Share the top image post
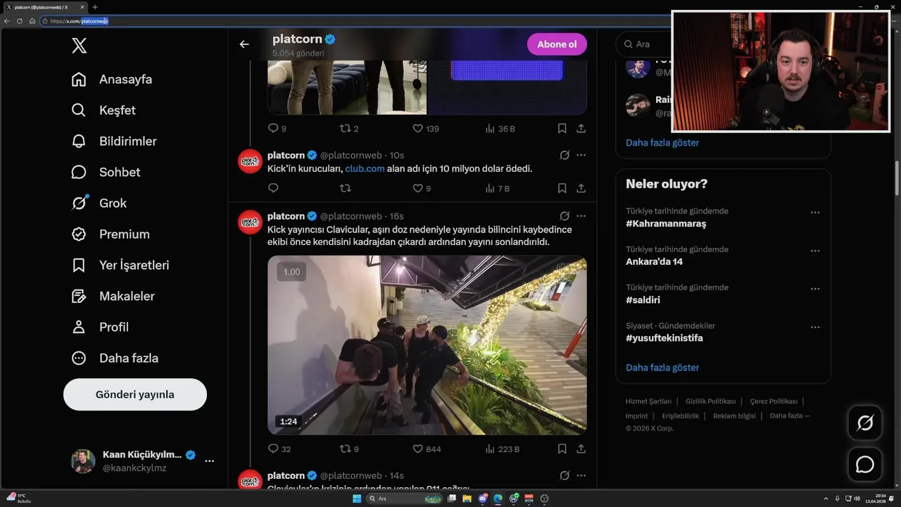The height and width of the screenshot is (507, 901). click(581, 129)
